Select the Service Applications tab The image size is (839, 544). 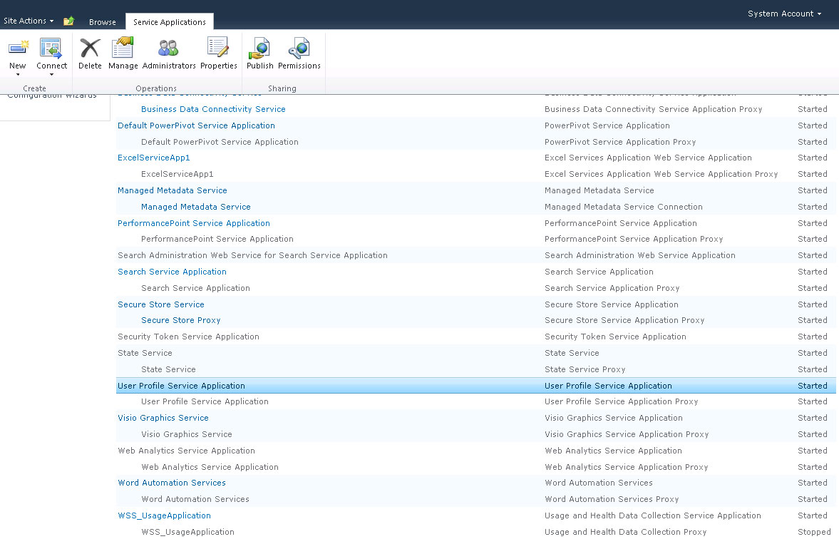click(170, 22)
